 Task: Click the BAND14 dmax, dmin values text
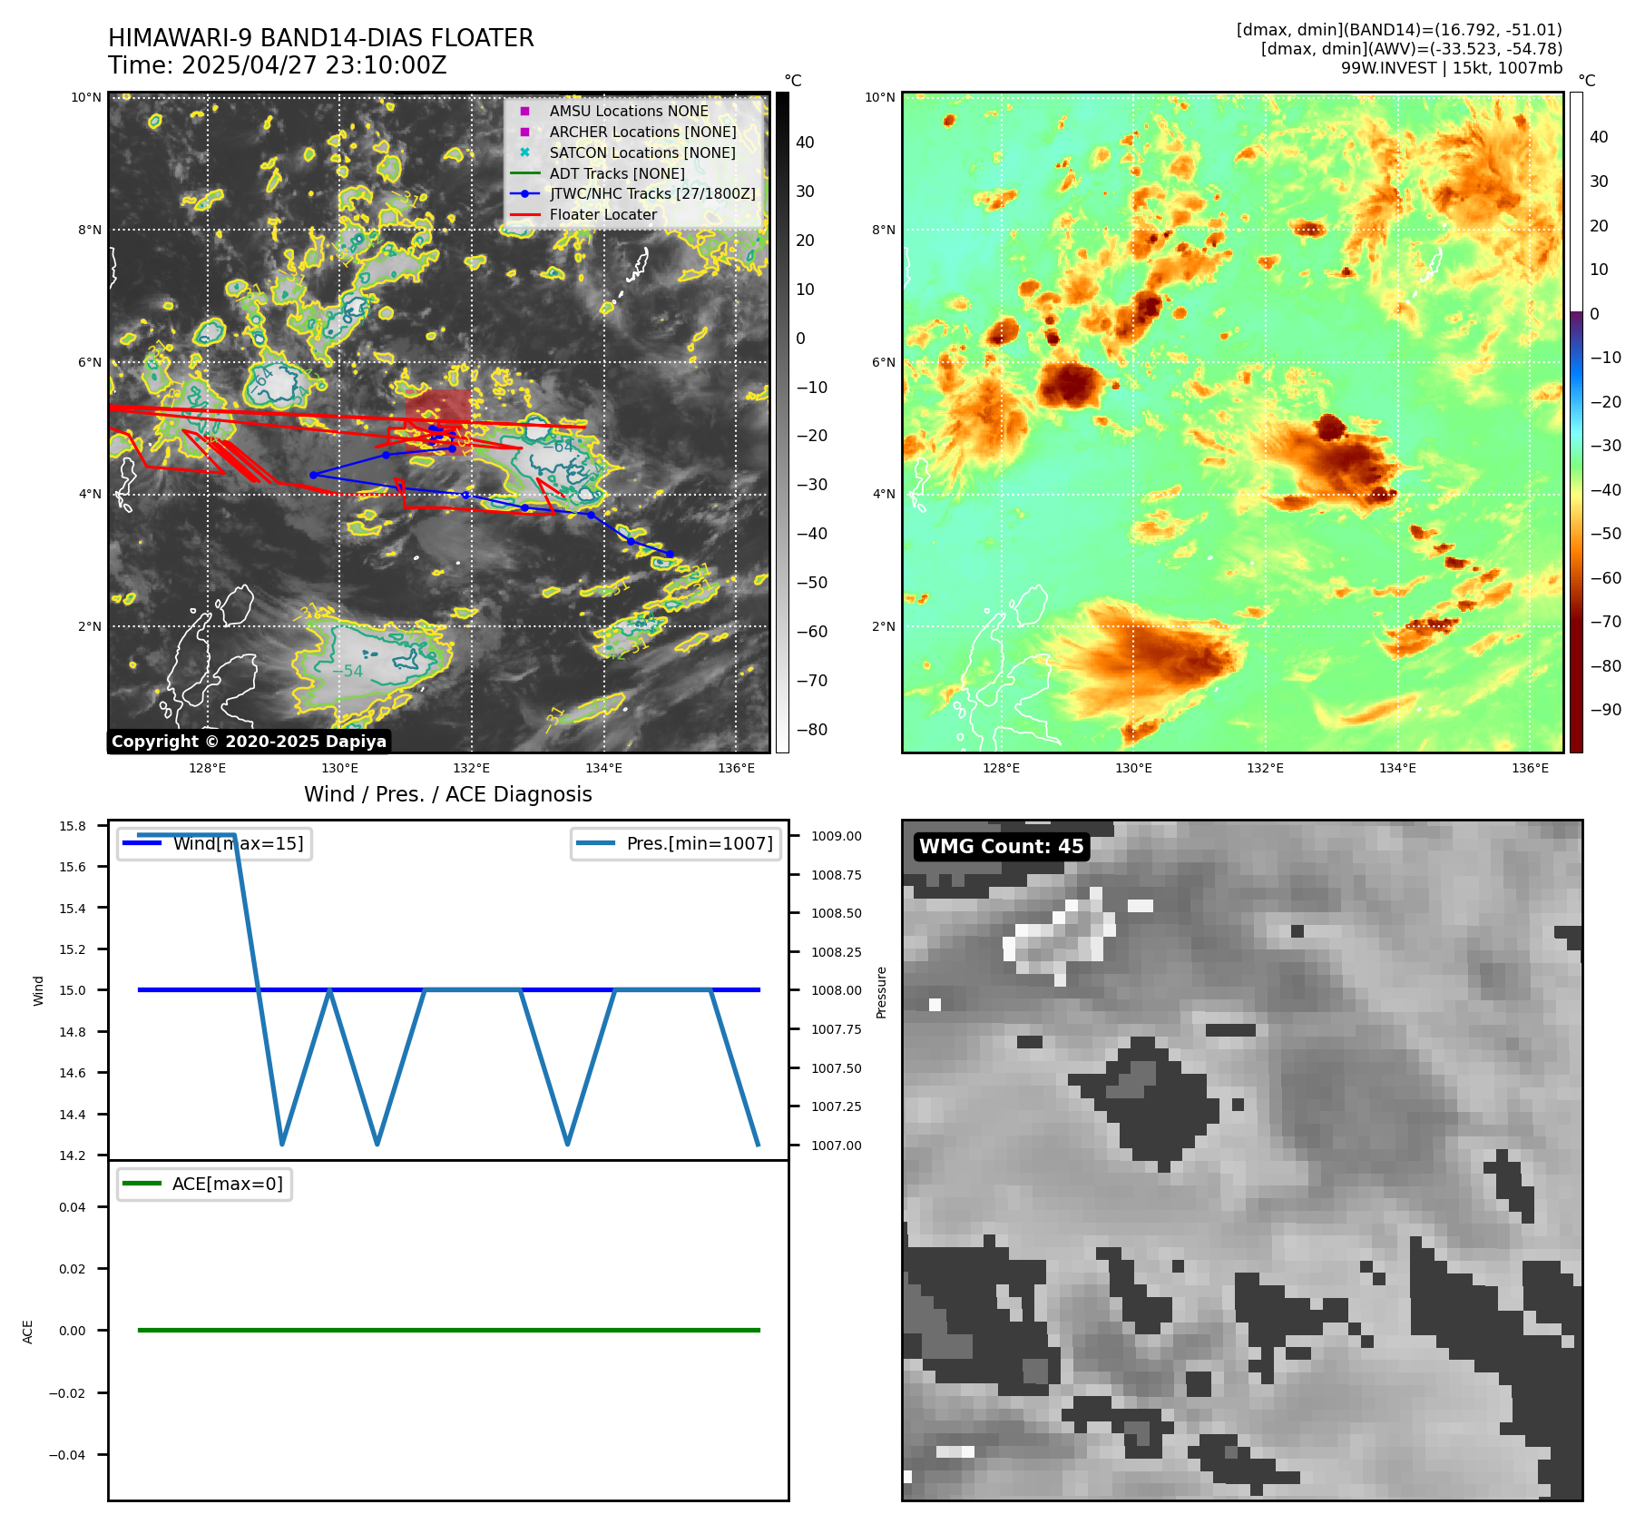[x=1399, y=30]
